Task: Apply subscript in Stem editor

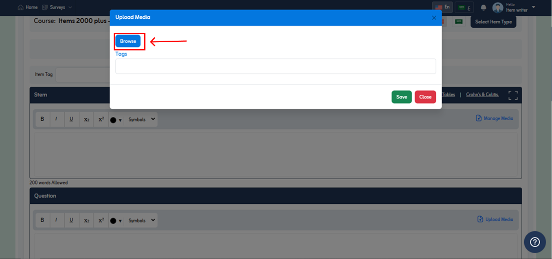Action: (86, 120)
